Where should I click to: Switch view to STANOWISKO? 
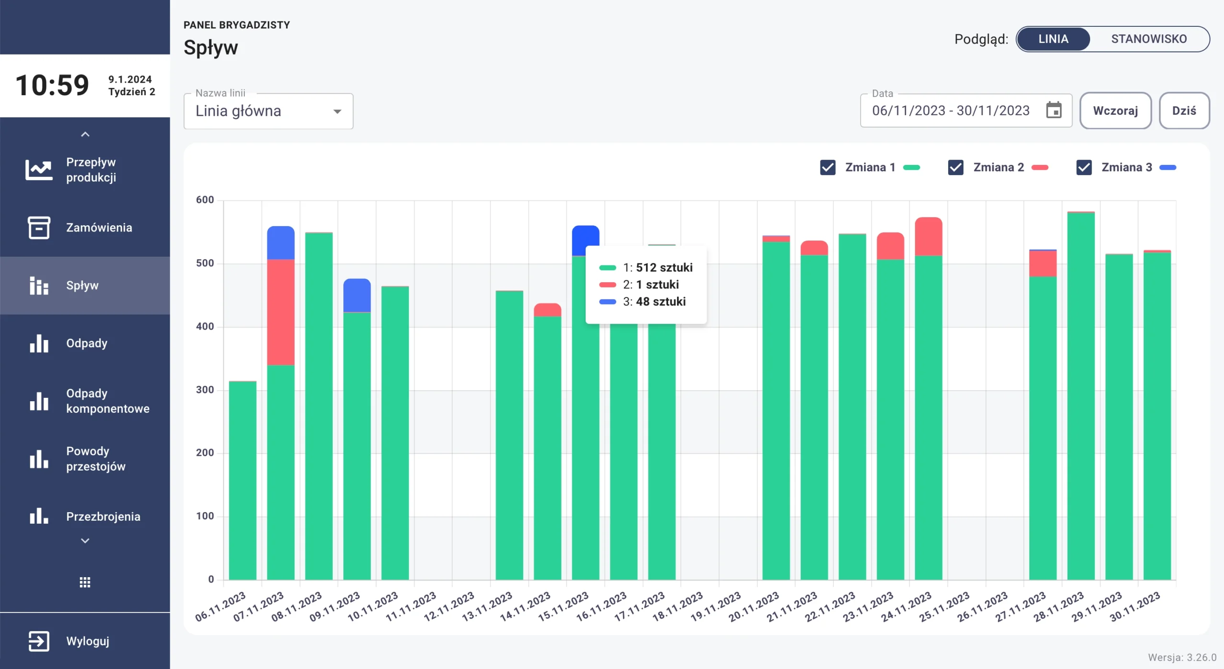(x=1148, y=39)
